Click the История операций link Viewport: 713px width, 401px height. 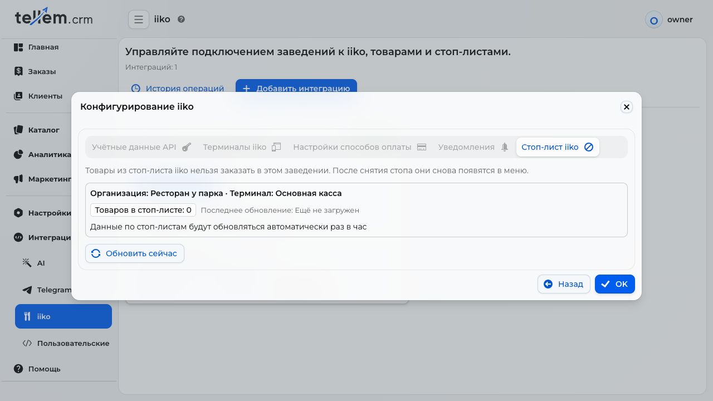[177, 89]
